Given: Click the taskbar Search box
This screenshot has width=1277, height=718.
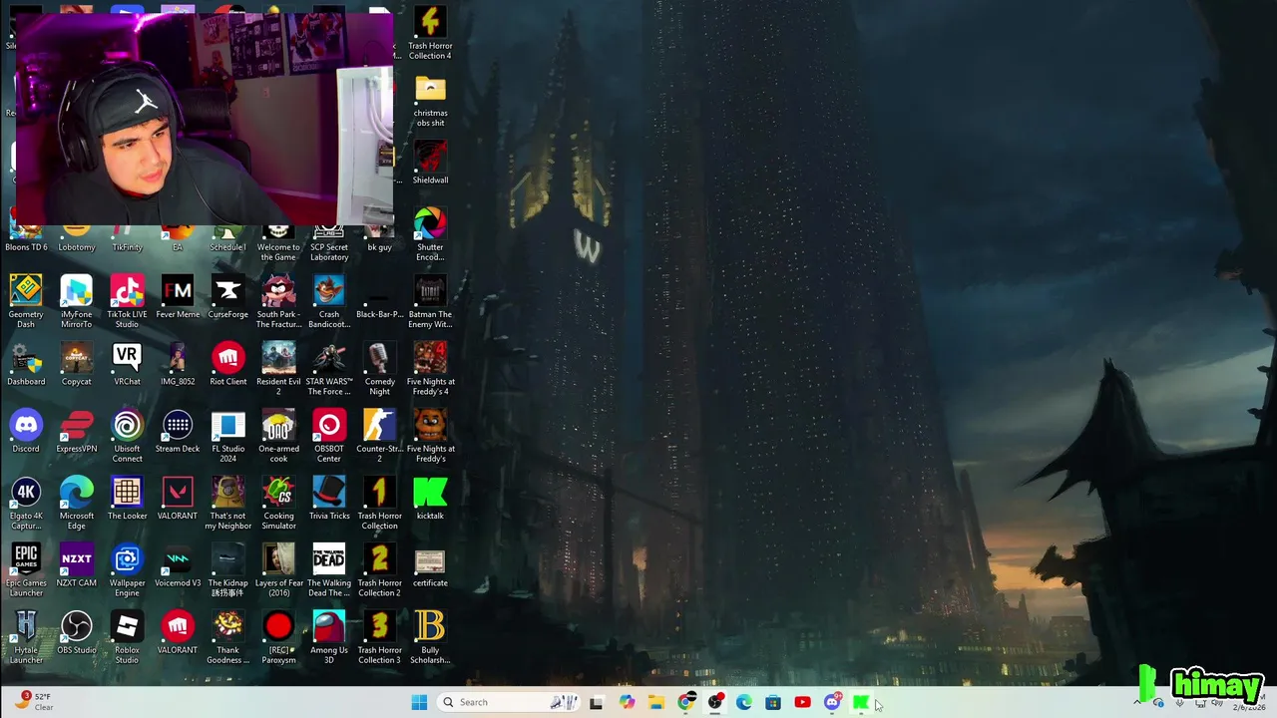Looking at the screenshot, I should [x=509, y=702].
